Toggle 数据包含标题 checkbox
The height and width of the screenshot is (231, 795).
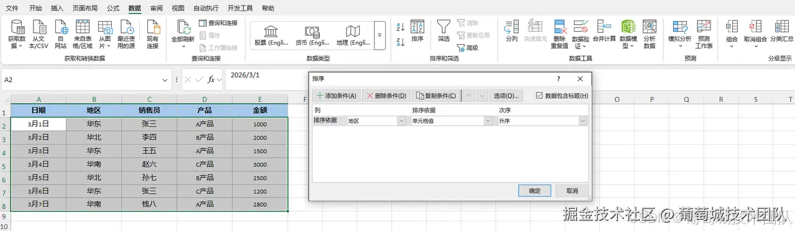(x=538, y=95)
